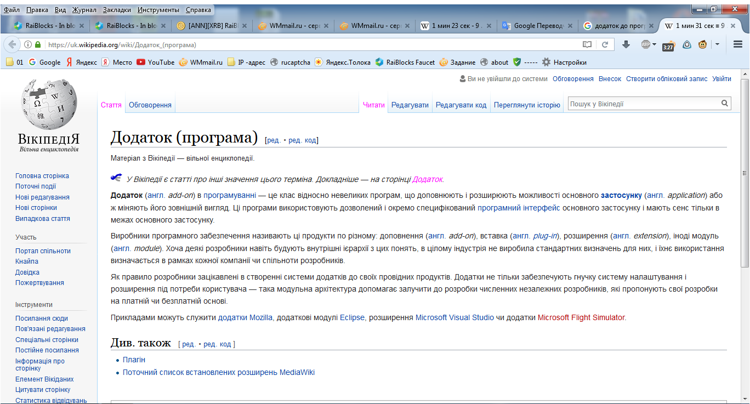Switch to the додаток до прогр Google tab
This screenshot has width=750, height=404.
620,25
